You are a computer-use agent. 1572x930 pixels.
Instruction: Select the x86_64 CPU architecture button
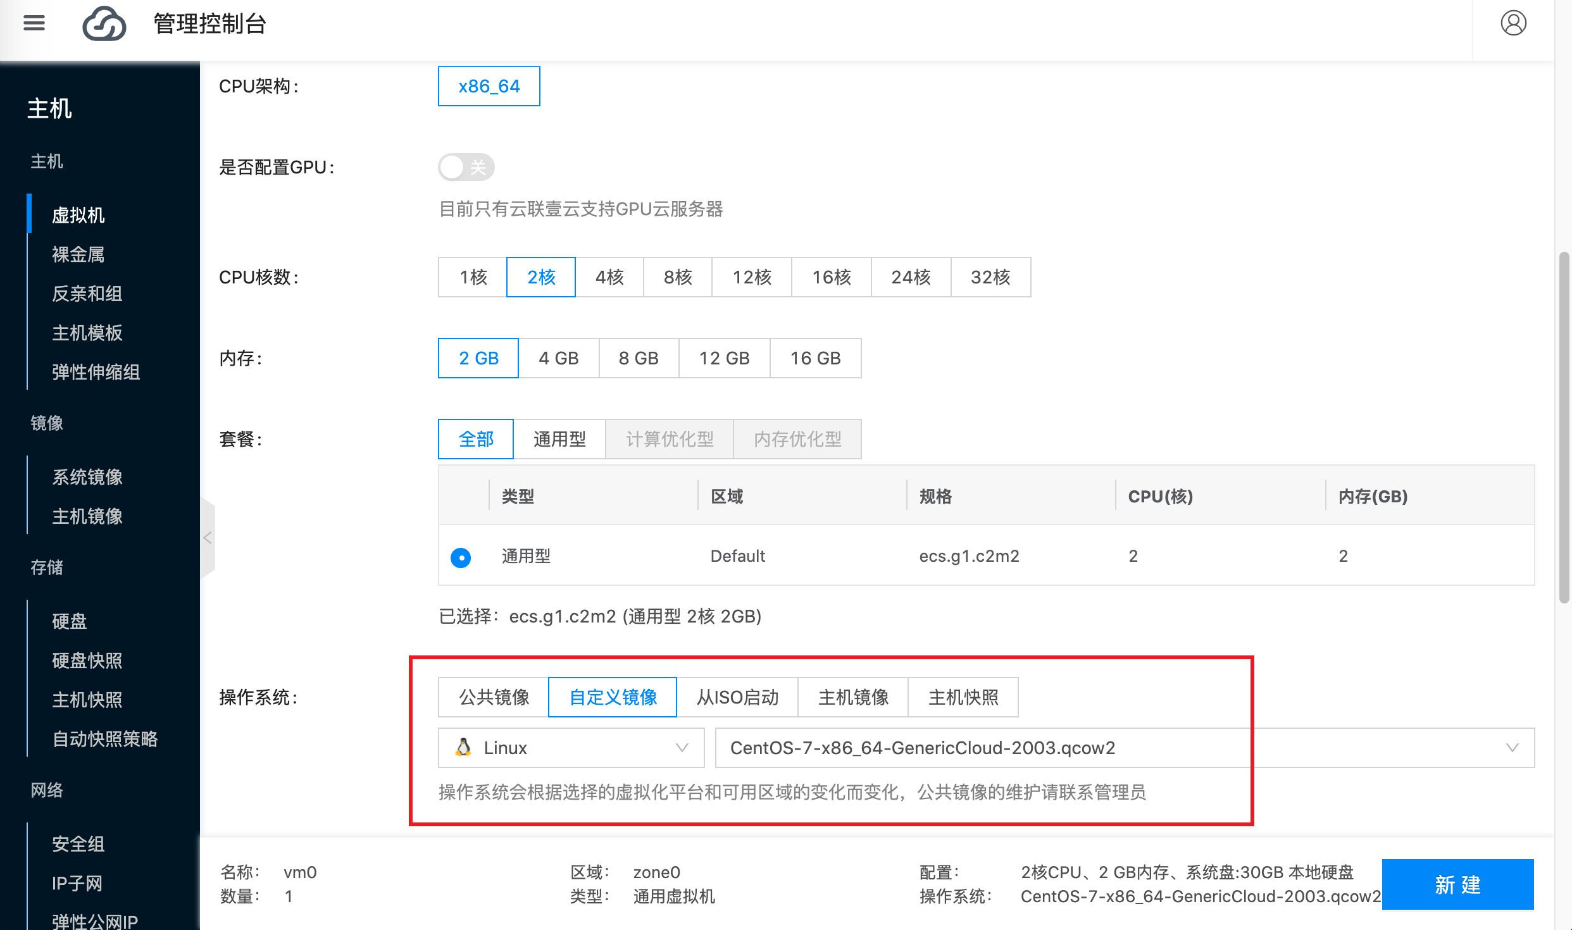(488, 85)
